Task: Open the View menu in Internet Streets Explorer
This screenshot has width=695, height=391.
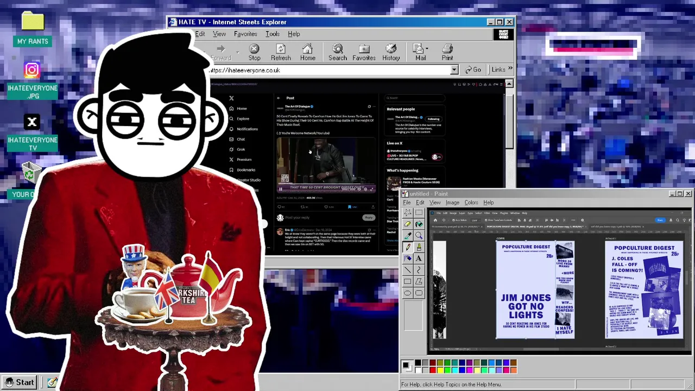Action: (219, 34)
